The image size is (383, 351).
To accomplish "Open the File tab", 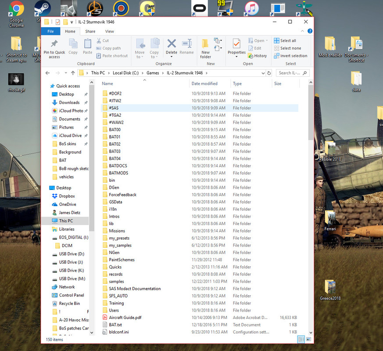I will click(x=50, y=31).
